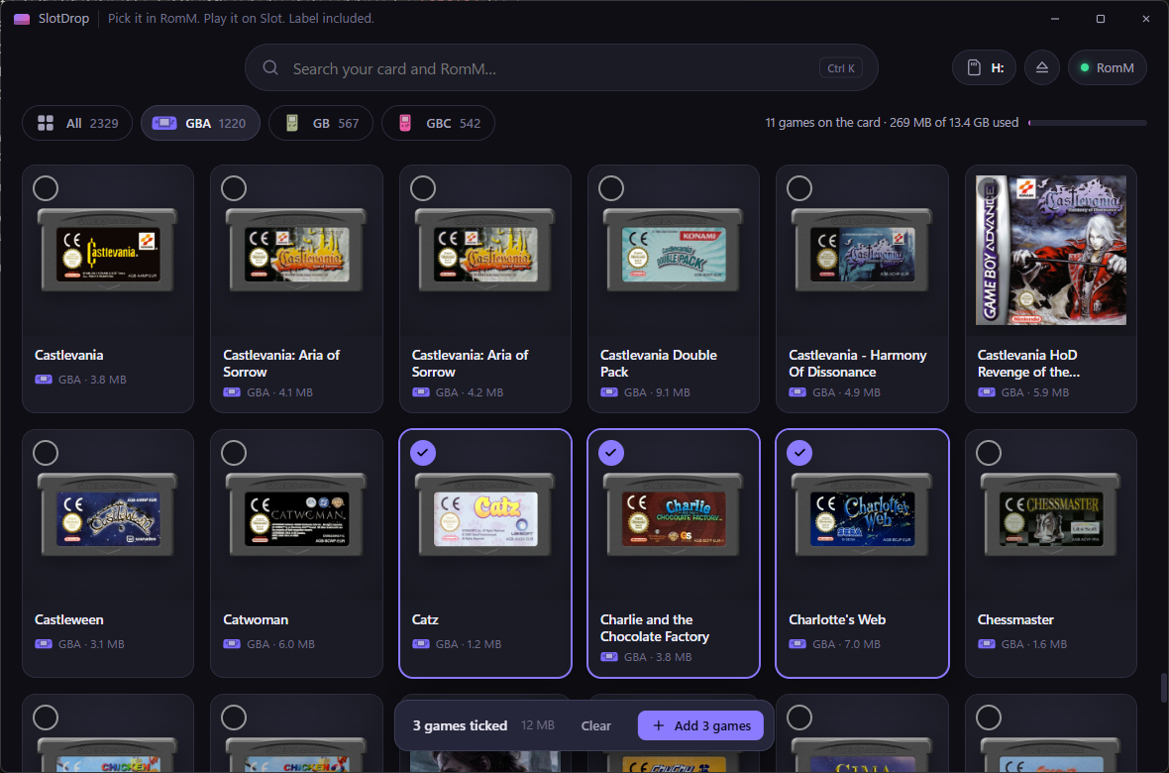
Task: Untick the Charlotte's Web checkbox
Action: 799,452
